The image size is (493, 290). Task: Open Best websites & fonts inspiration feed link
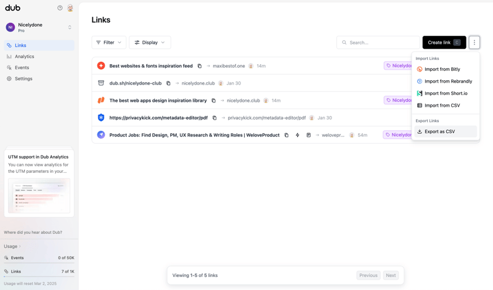tap(151, 66)
